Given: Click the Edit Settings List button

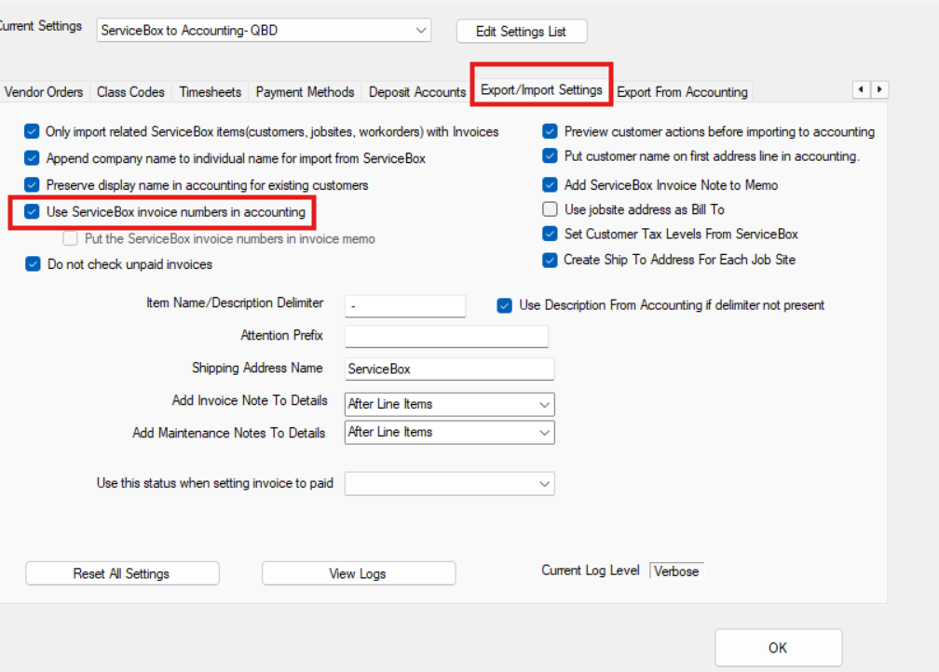Looking at the screenshot, I should click(x=521, y=32).
